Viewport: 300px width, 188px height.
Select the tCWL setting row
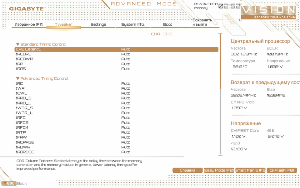click(116, 93)
